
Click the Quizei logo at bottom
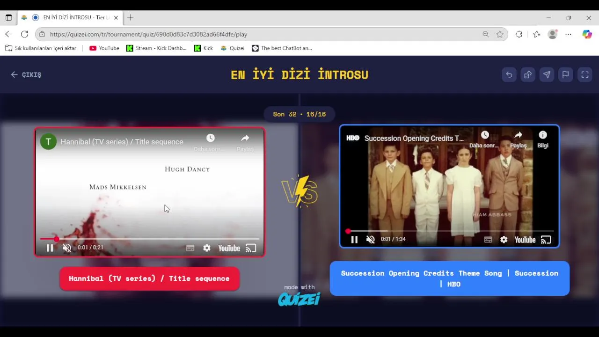point(299,299)
